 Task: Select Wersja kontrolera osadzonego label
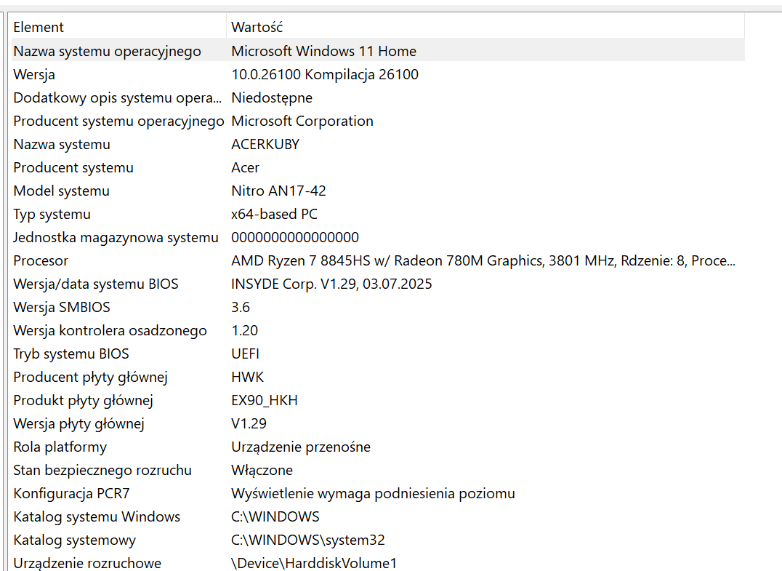[x=110, y=330]
